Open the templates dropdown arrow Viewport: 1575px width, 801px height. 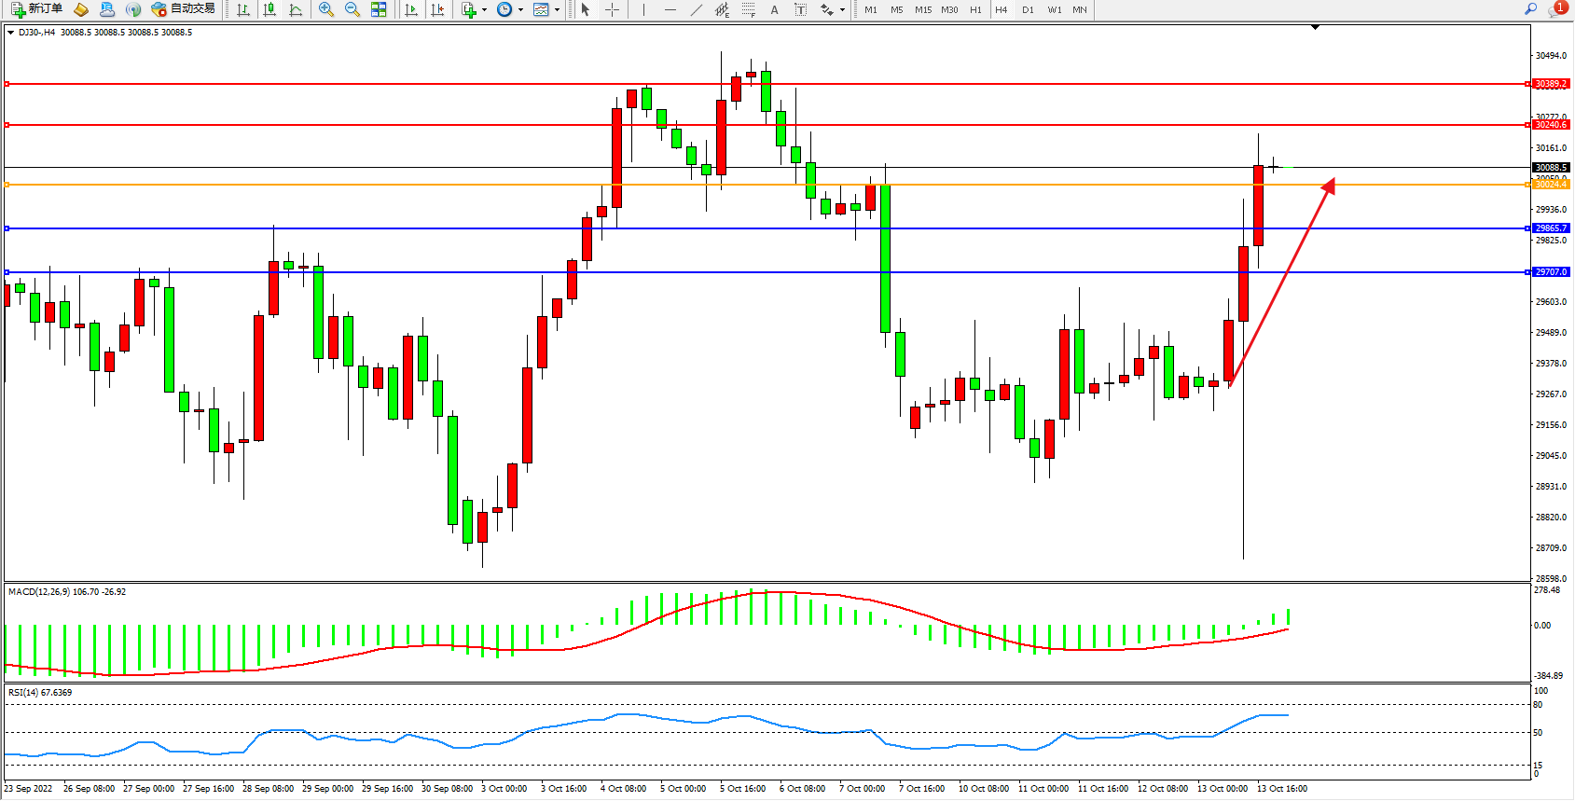[x=557, y=10]
